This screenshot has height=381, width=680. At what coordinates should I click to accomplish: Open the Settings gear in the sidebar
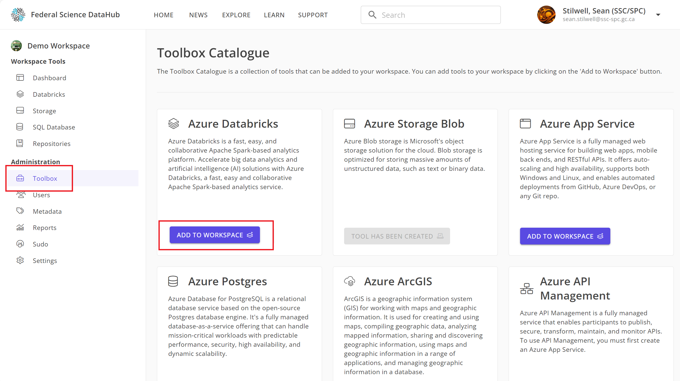20,260
